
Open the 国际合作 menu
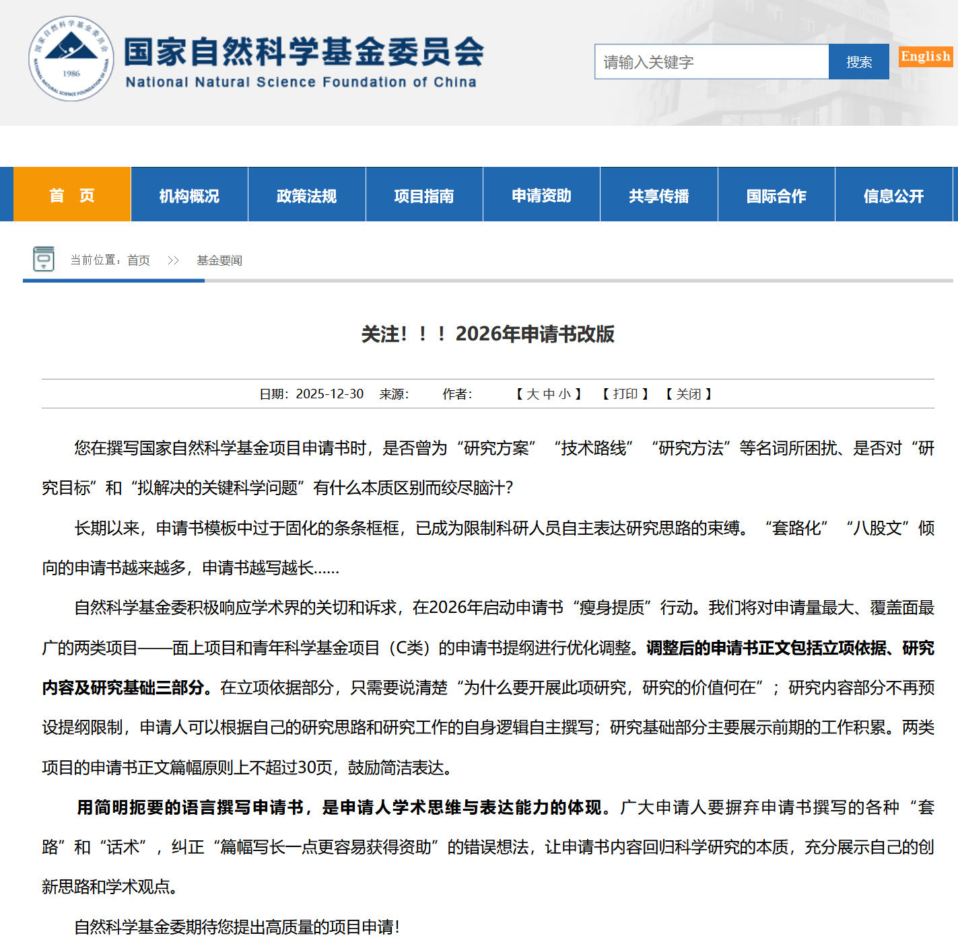pos(776,196)
